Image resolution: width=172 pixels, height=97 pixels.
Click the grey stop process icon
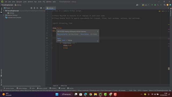click(x=161, y=5)
